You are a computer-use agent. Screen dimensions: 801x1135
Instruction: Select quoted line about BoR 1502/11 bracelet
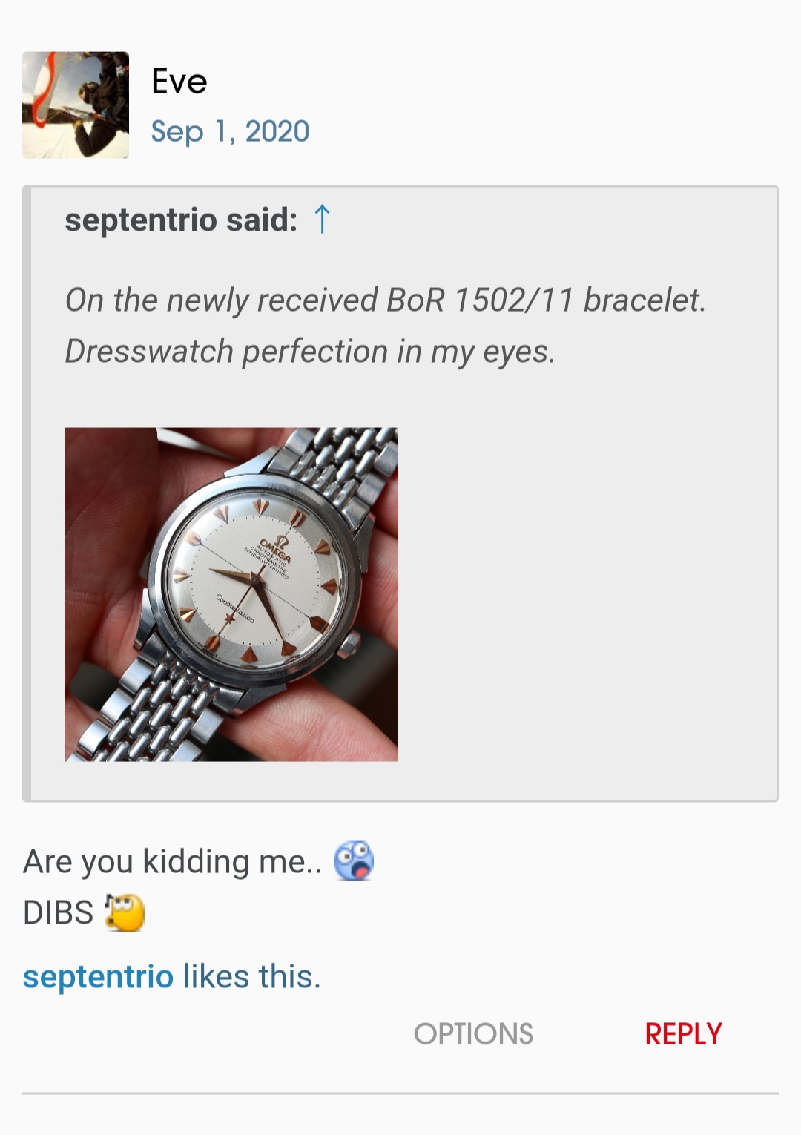(386, 300)
